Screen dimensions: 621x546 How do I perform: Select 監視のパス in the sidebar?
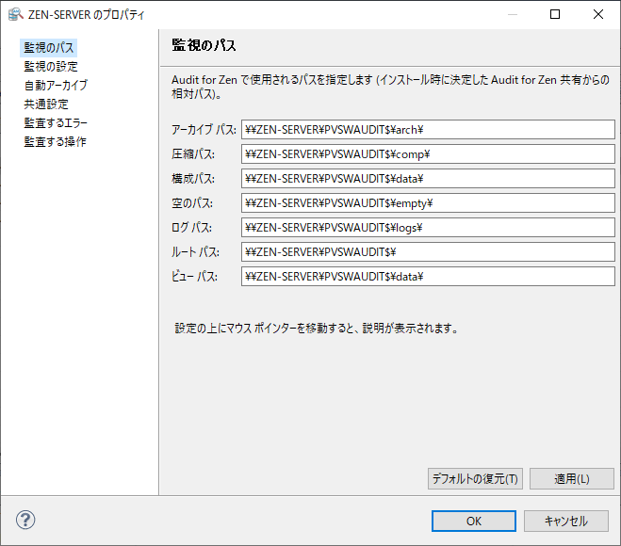(x=49, y=47)
